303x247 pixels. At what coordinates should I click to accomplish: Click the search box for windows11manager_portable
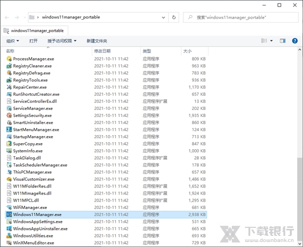tap(241, 18)
